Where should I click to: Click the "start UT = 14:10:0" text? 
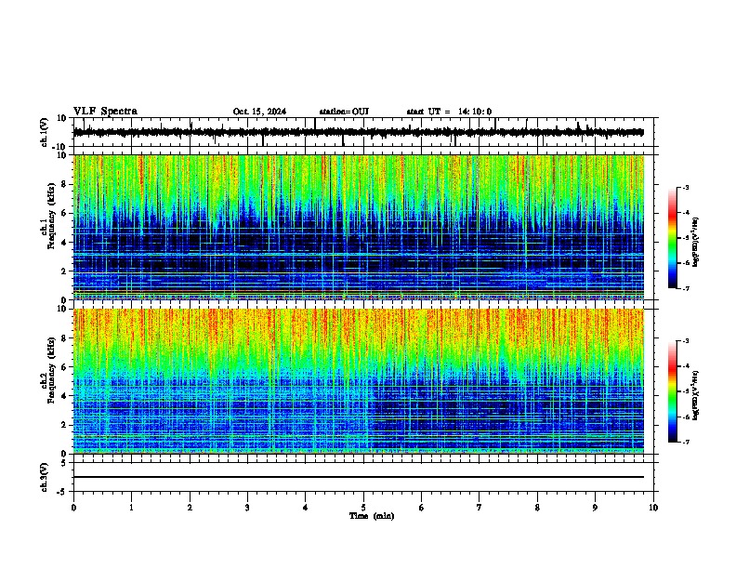(449, 112)
